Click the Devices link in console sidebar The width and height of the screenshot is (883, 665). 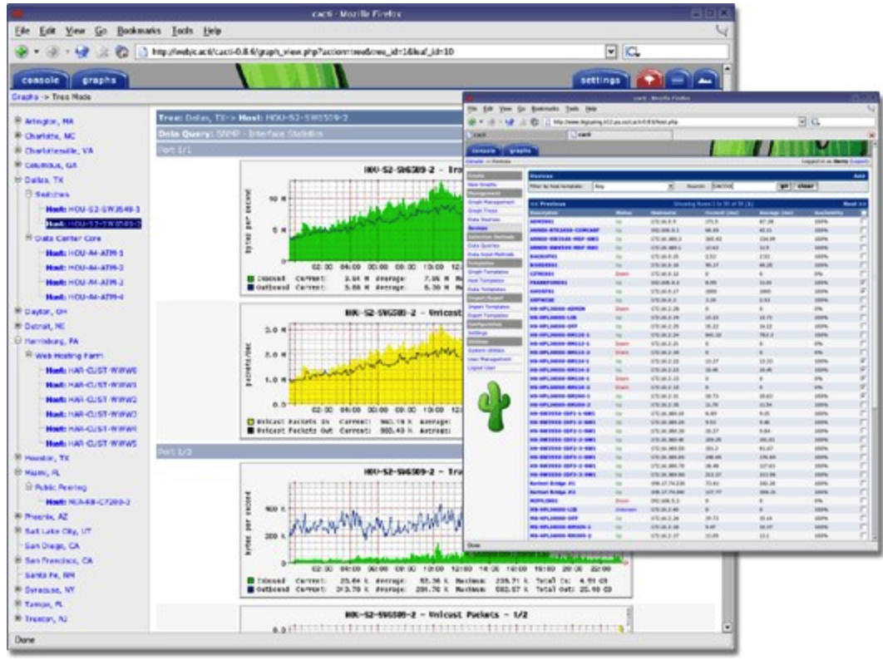click(x=477, y=228)
